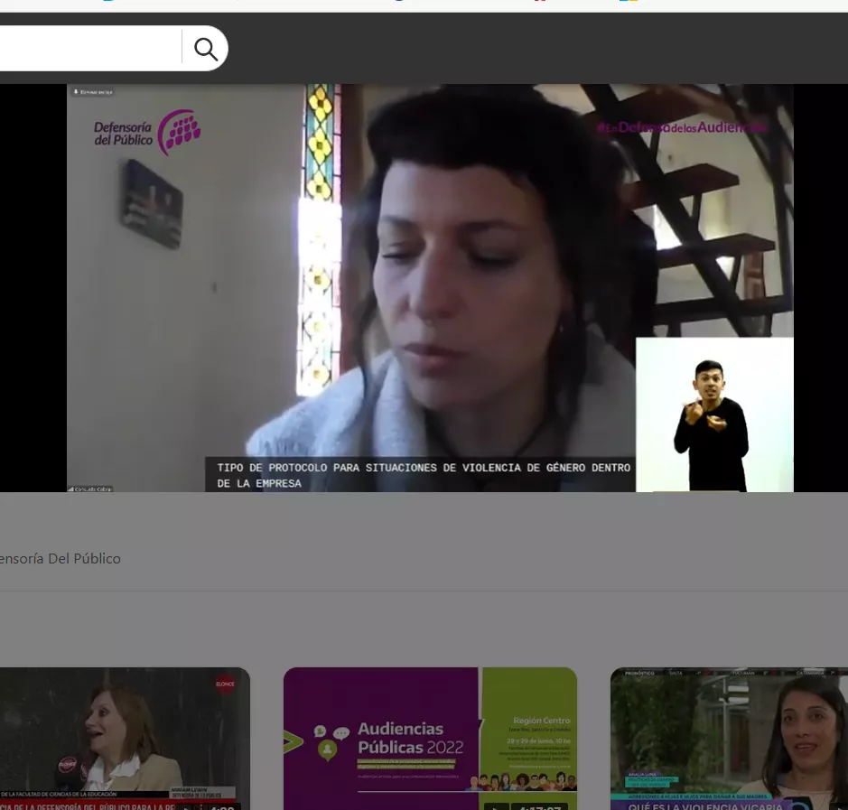Open the Elonce interview video thumbnail

pyautogui.click(x=125, y=739)
